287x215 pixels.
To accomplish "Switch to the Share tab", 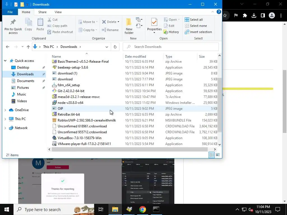I will (42, 12).
